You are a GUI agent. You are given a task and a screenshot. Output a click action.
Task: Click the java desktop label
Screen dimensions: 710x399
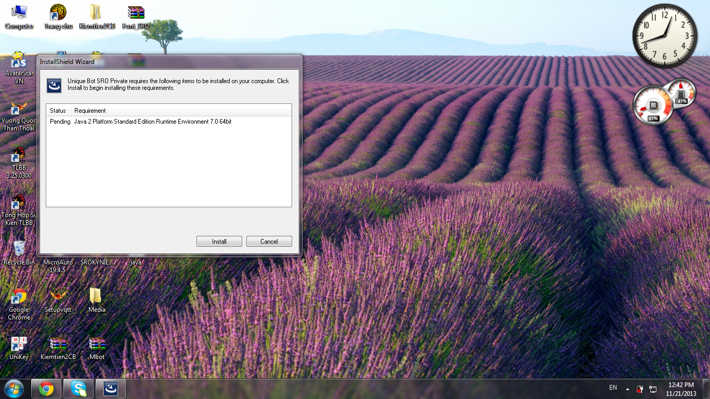136,262
